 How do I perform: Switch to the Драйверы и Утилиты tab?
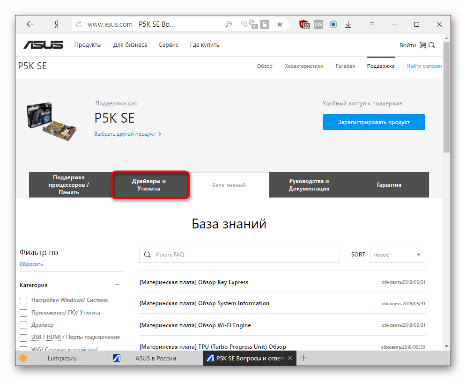tap(149, 185)
